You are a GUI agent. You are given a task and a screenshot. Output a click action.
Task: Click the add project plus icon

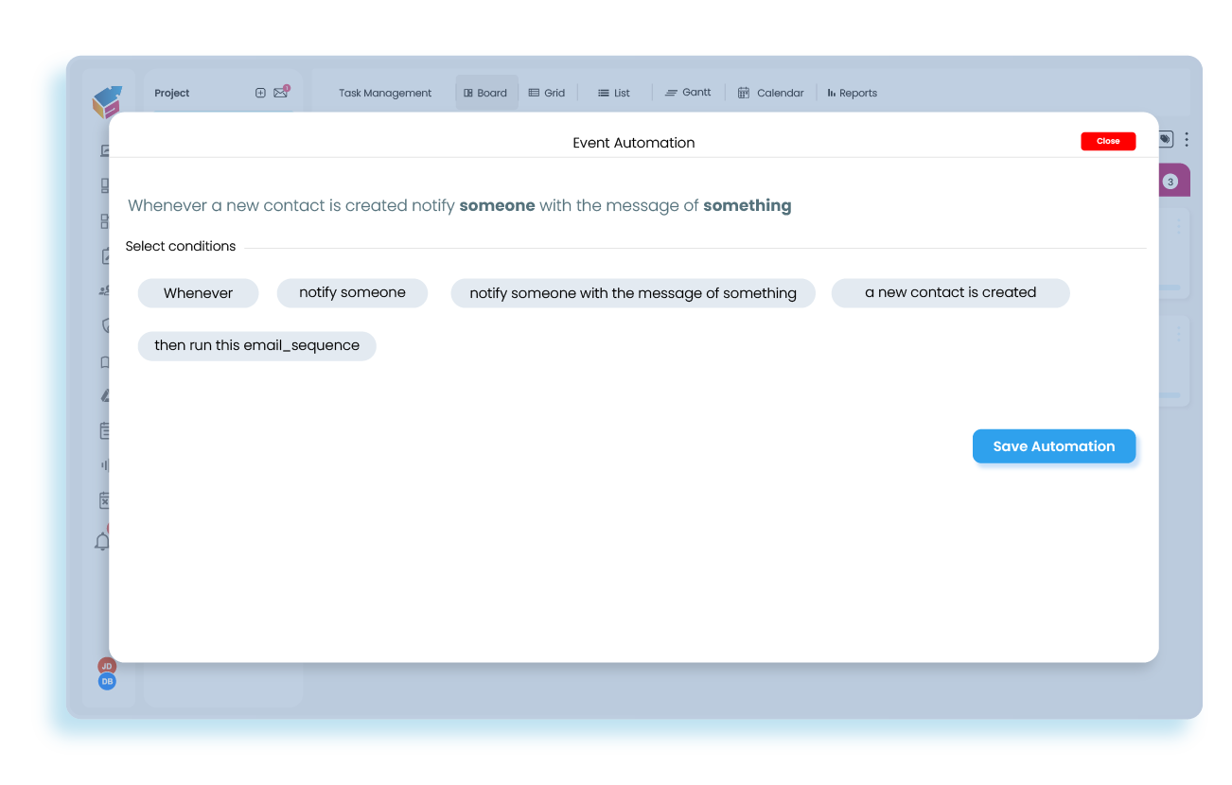pos(260,93)
